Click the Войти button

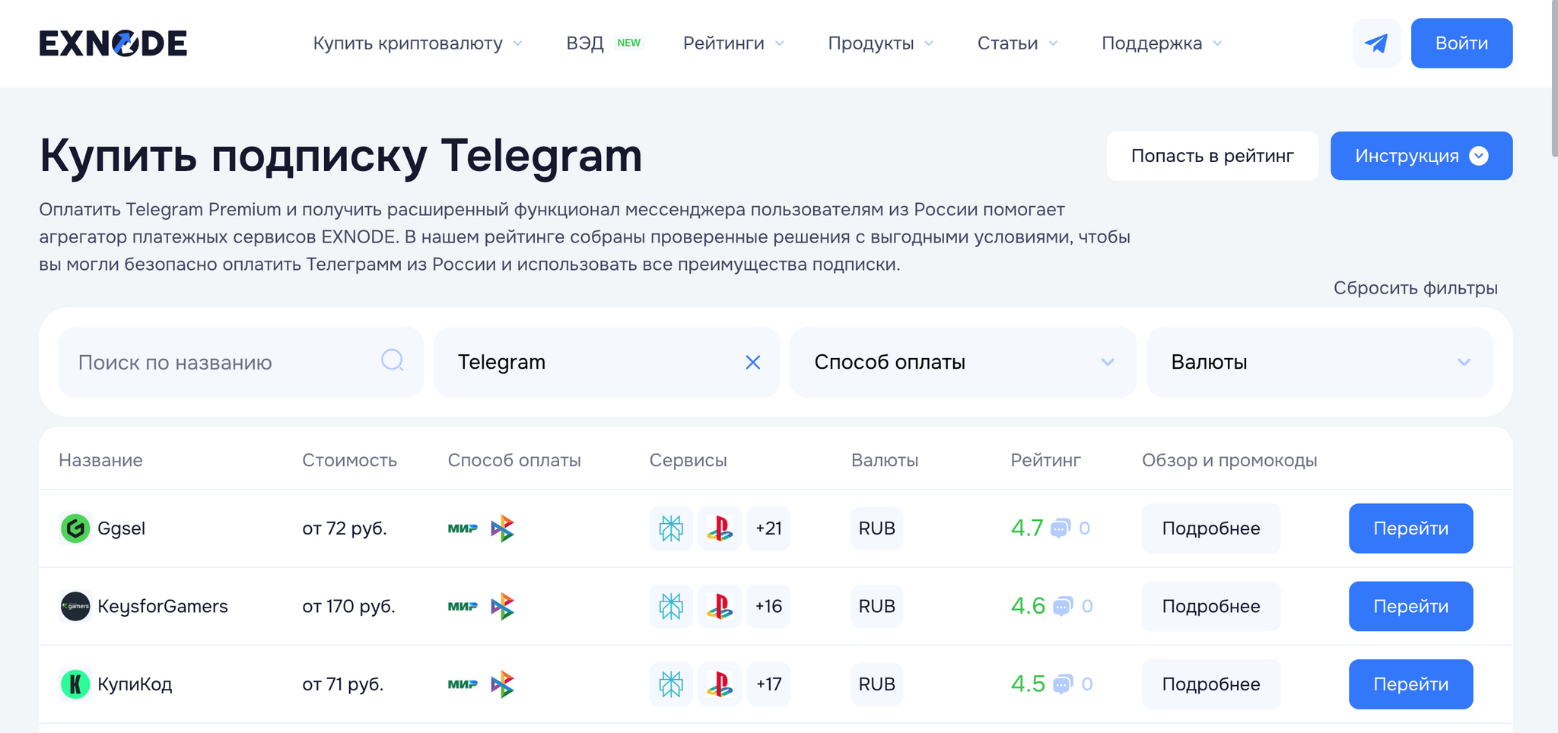pos(1461,43)
